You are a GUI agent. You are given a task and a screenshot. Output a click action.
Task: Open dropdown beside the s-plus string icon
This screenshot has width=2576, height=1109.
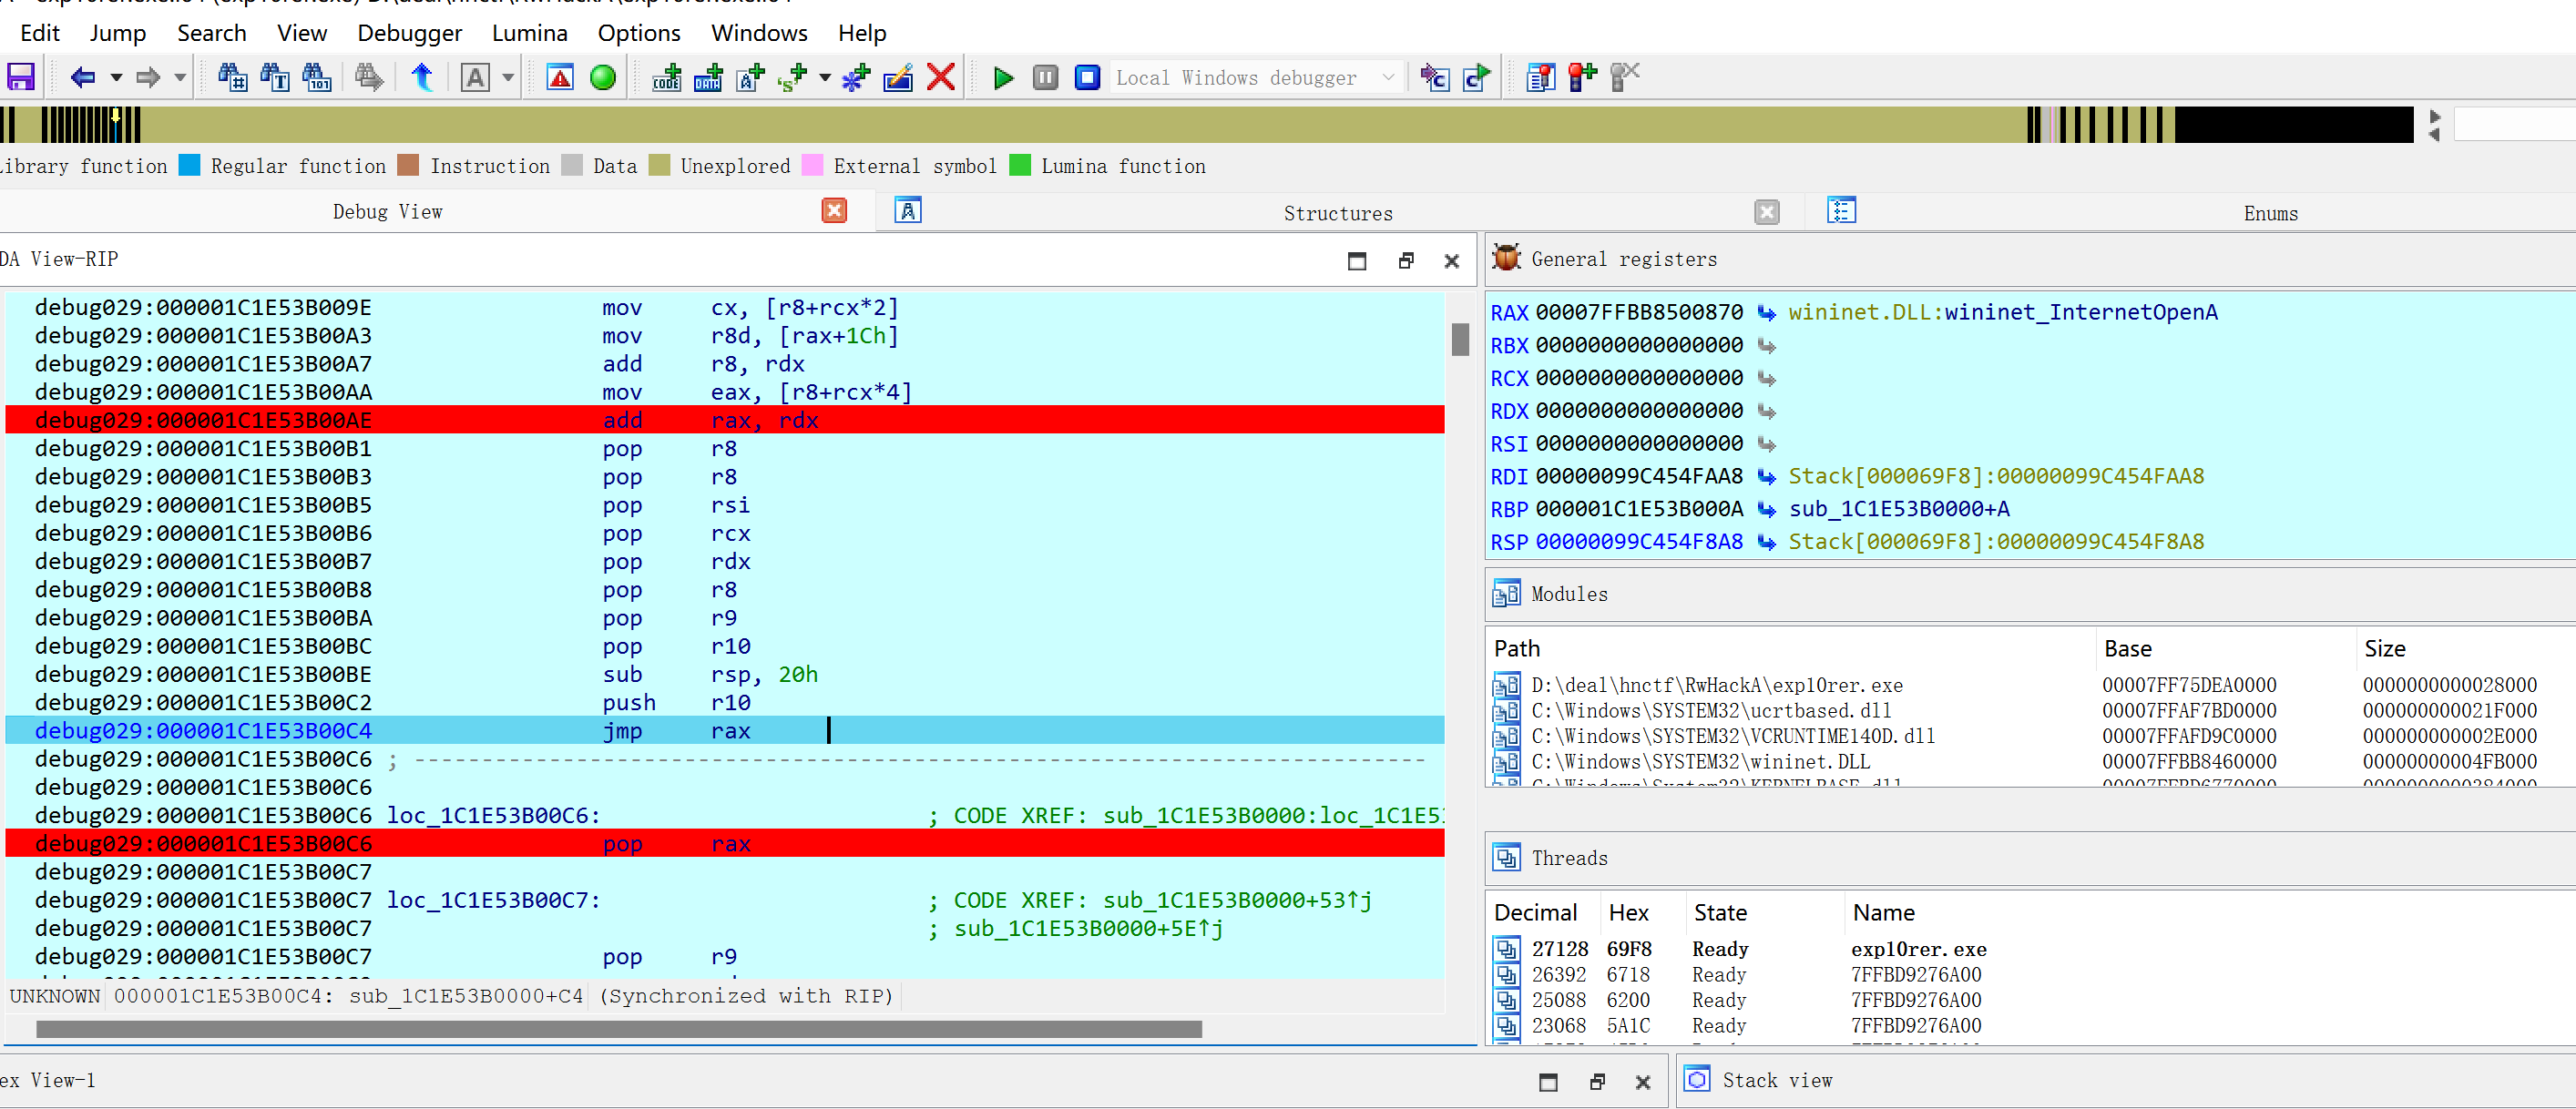[824, 77]
